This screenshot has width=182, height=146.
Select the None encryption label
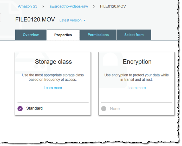(115, 109)
